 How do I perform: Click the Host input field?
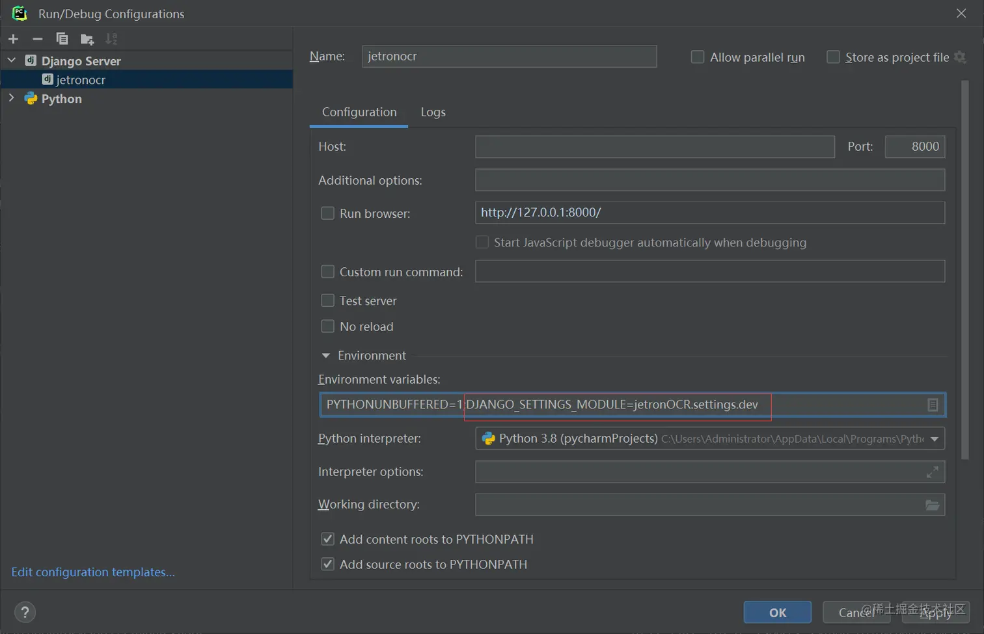tap(655, 147)
